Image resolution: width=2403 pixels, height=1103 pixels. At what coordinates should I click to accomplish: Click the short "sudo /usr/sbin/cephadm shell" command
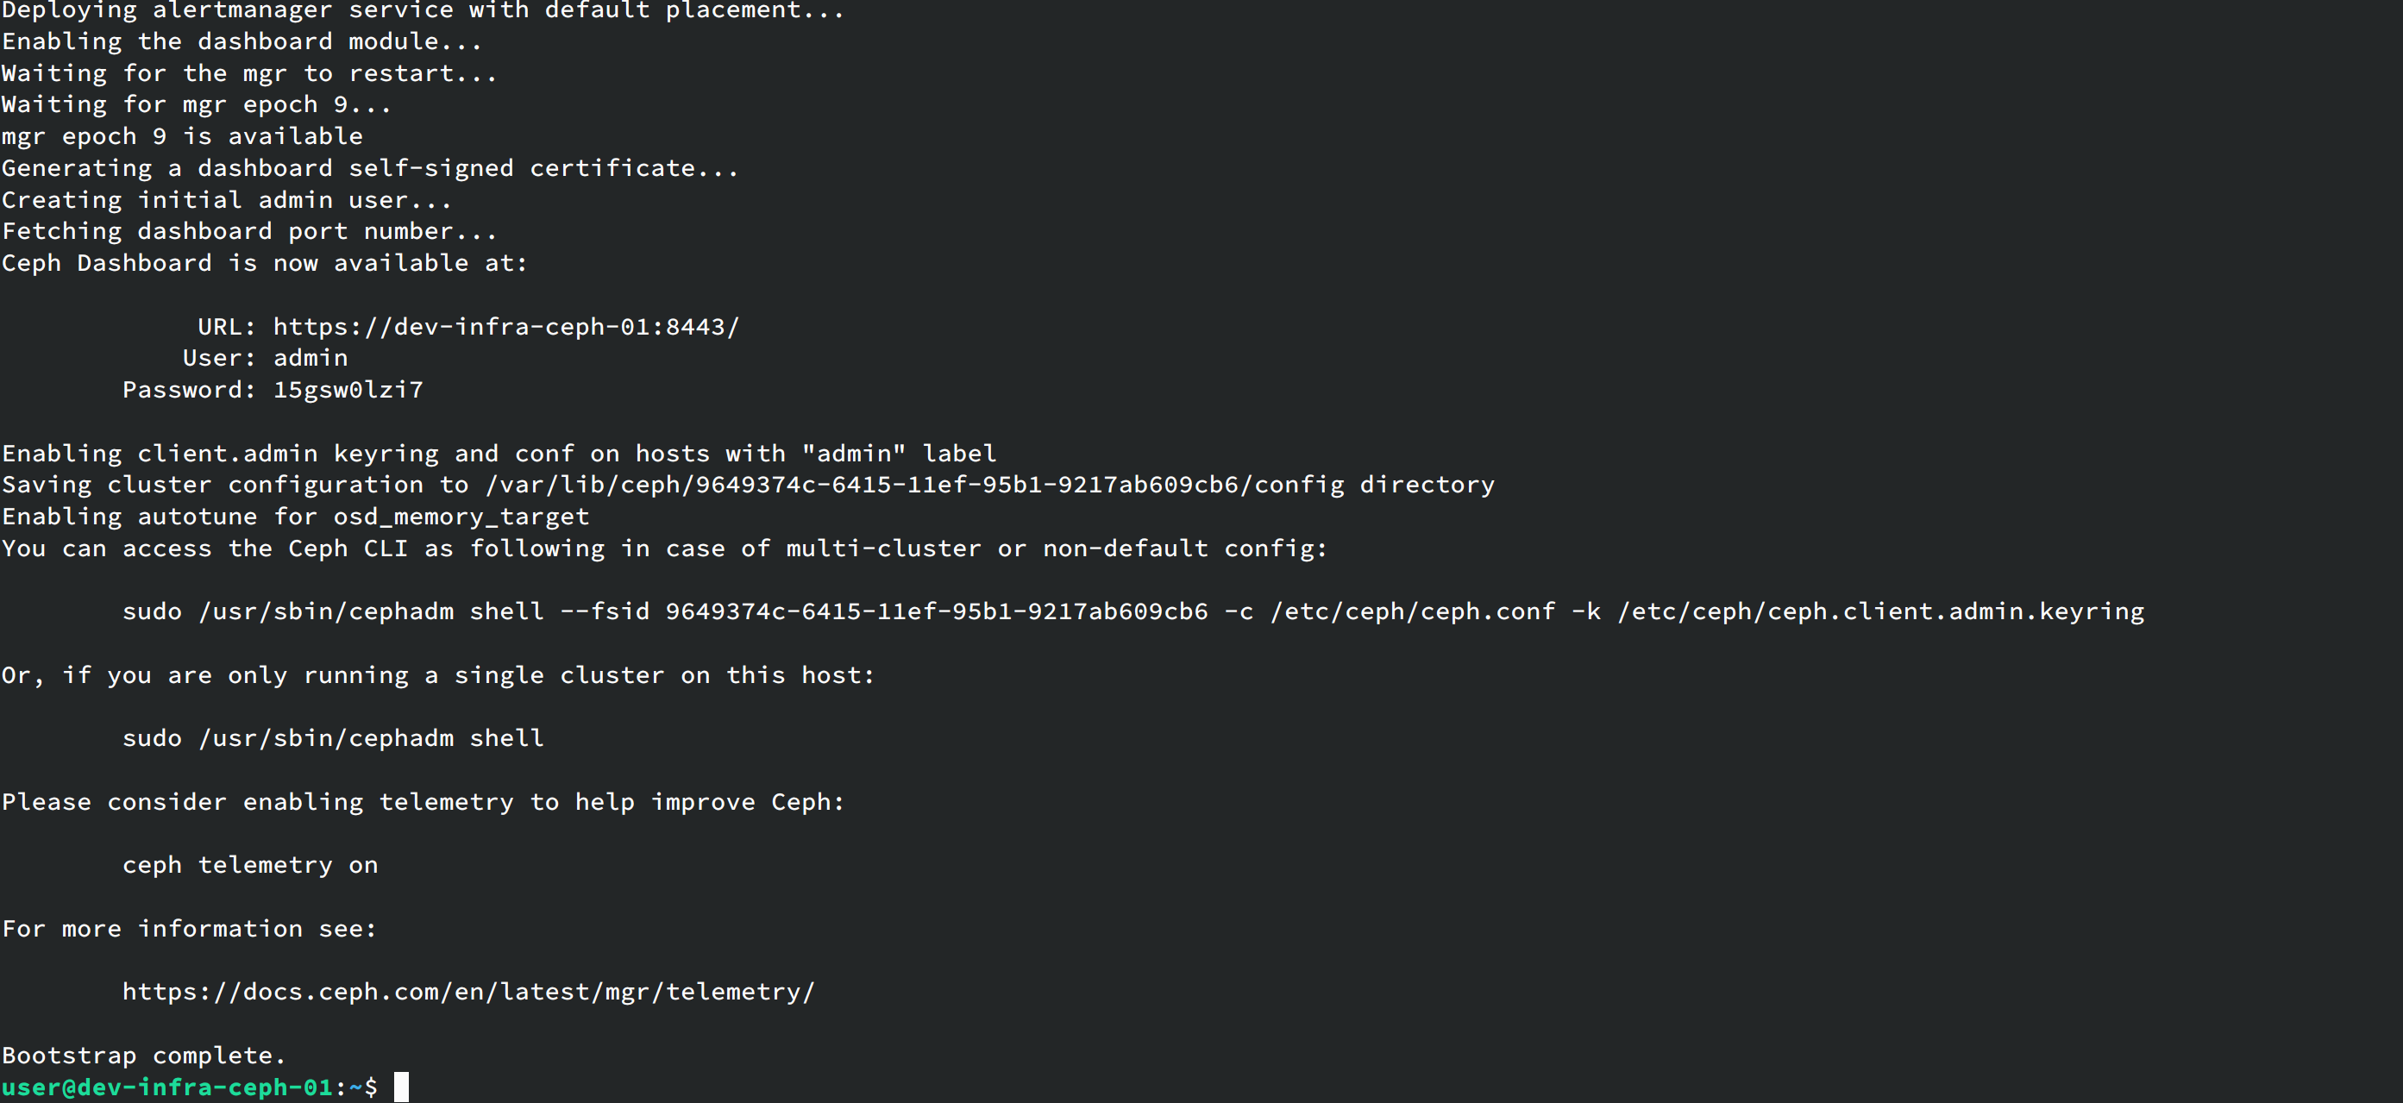point(333,738)
